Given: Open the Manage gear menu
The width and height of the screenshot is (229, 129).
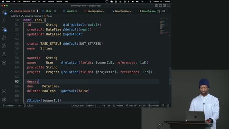Looking at the screenshot, I should point(4,100).
